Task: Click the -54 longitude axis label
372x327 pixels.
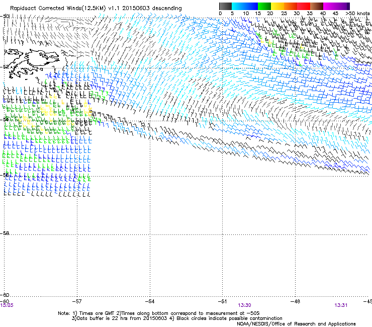Action: [150, 301]
